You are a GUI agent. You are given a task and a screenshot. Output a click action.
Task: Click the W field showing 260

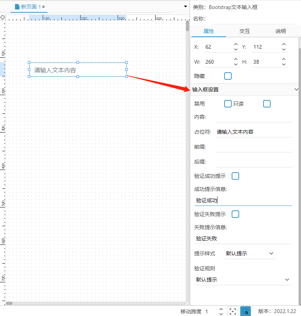[x=218, y=62]
